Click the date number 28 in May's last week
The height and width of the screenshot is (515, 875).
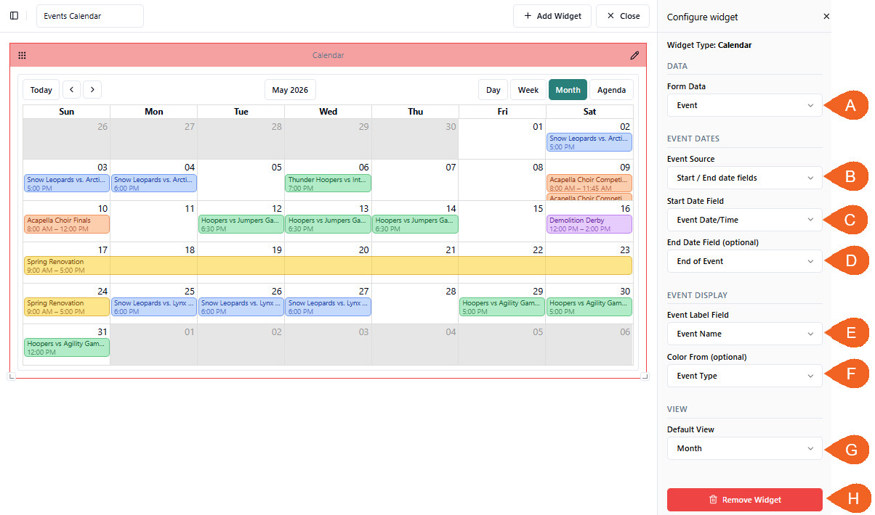pyautogui.click(x=451, y=291)
